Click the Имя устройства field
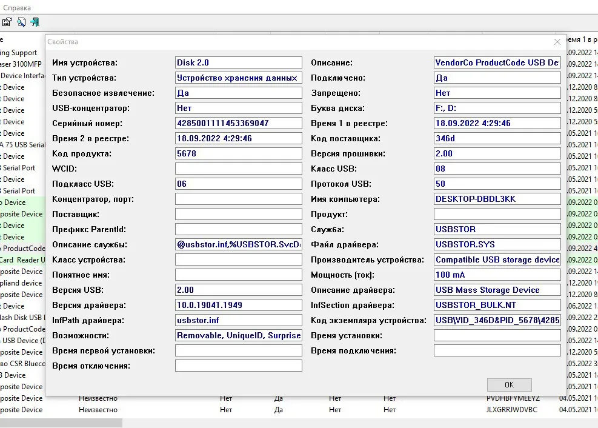 [x=238, y=62]
